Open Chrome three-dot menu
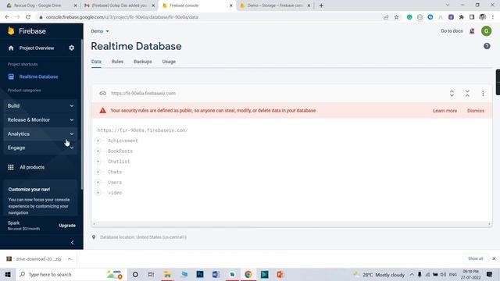Viewport: 500px width, 281px height. pos(493,17)
